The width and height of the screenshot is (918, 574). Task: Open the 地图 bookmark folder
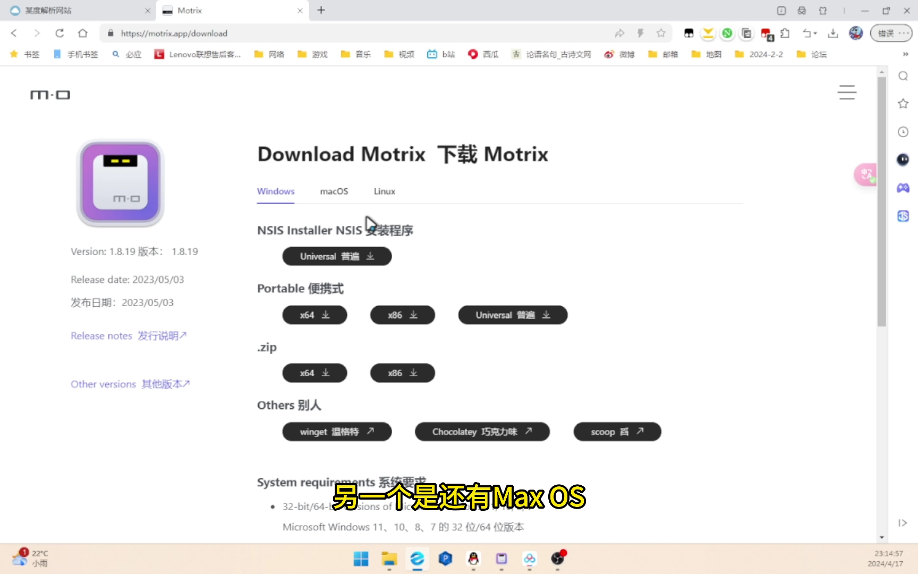707,54
